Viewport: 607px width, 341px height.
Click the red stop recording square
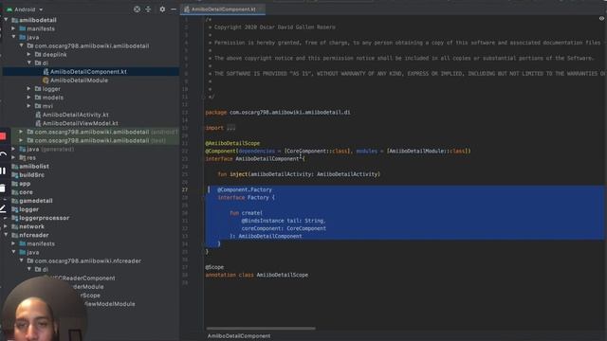(x=3, y=136)
